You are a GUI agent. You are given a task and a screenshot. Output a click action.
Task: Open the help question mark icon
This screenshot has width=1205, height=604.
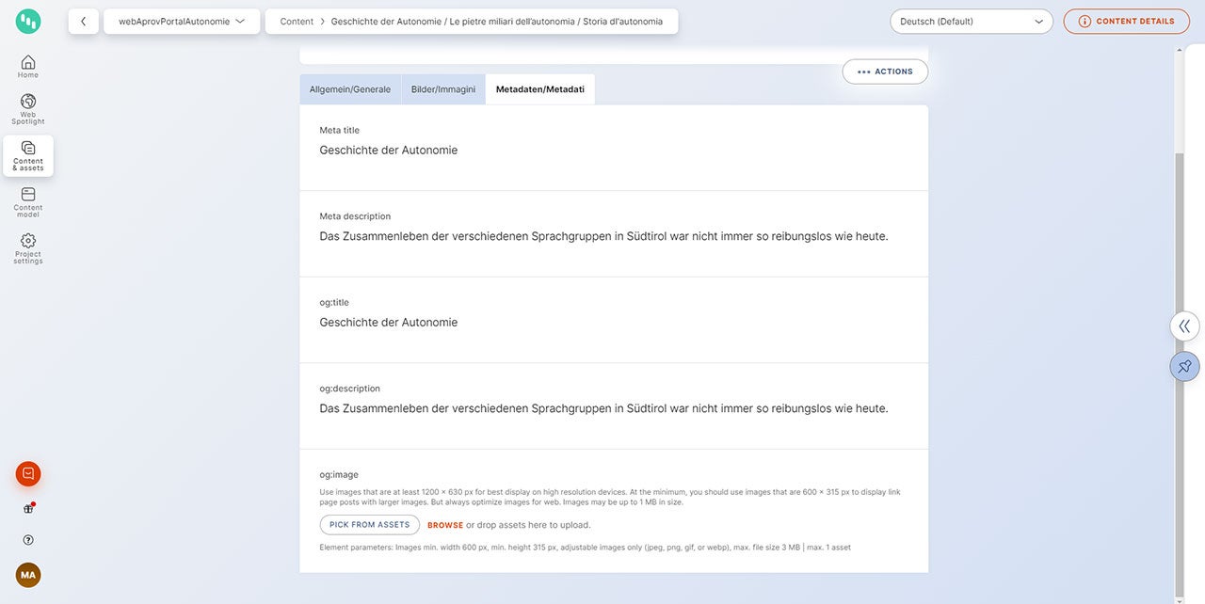pyautogui.click(x=28, y=540)
